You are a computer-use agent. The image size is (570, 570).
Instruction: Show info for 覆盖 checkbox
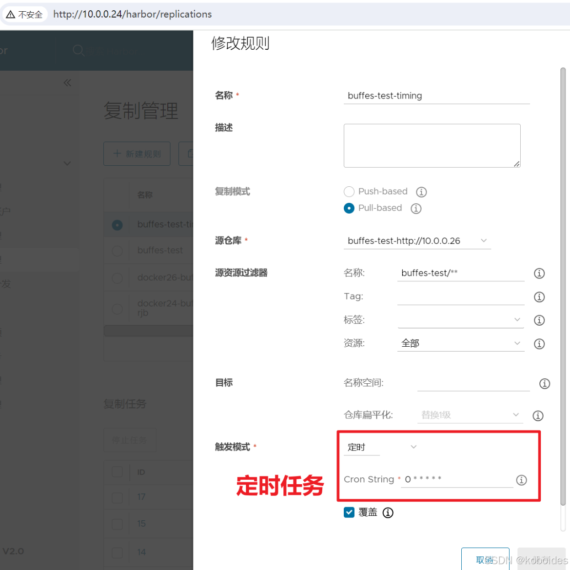point(388,512)
